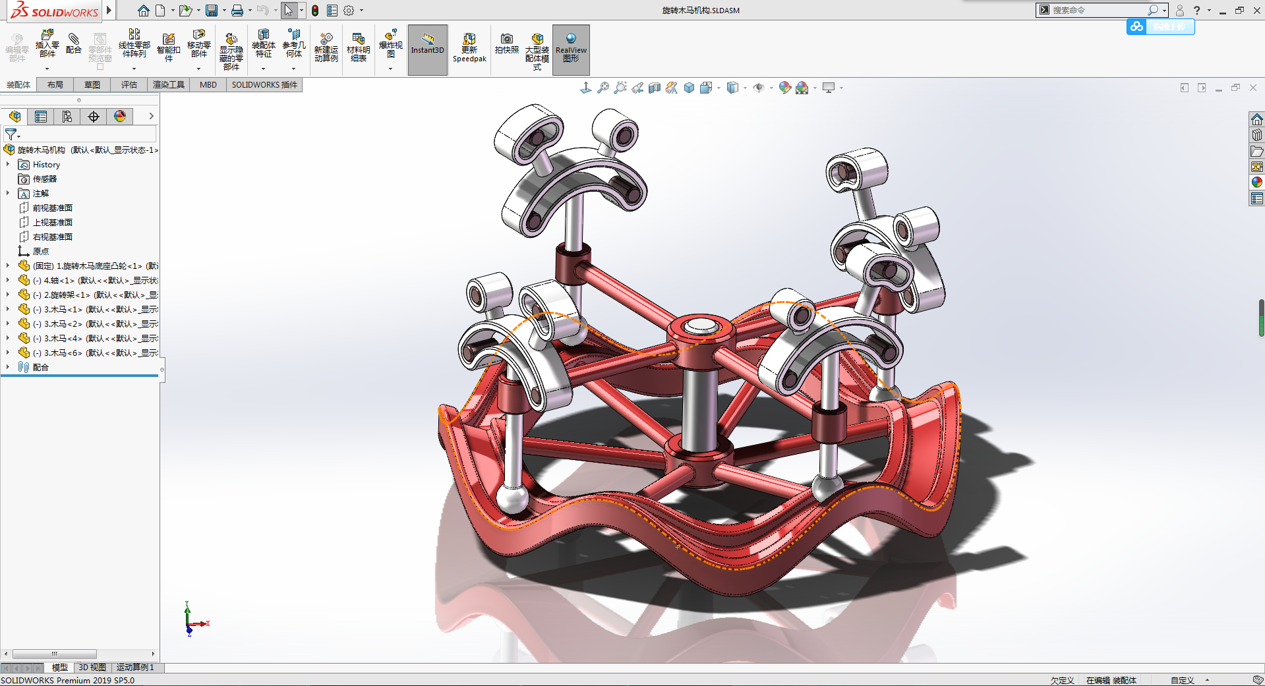Open Bill of Materials (材料明细表) tool
The height and width of the screenshot is (686, 1265).
tap(359, 47)
